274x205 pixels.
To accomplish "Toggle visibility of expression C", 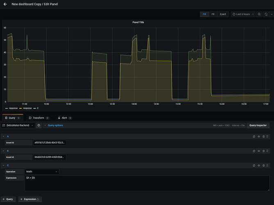I will [259, 166].
